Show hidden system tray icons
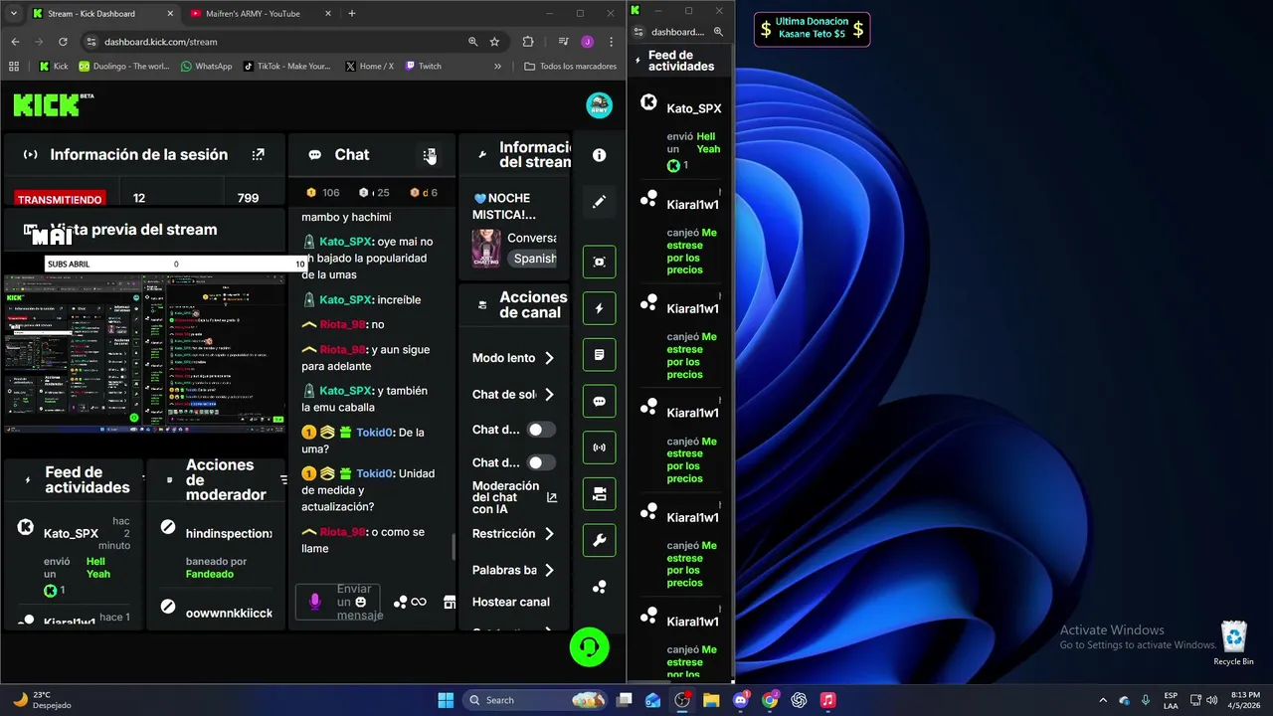This screenshot has width=1273, height=716. tap(1102, 700)
